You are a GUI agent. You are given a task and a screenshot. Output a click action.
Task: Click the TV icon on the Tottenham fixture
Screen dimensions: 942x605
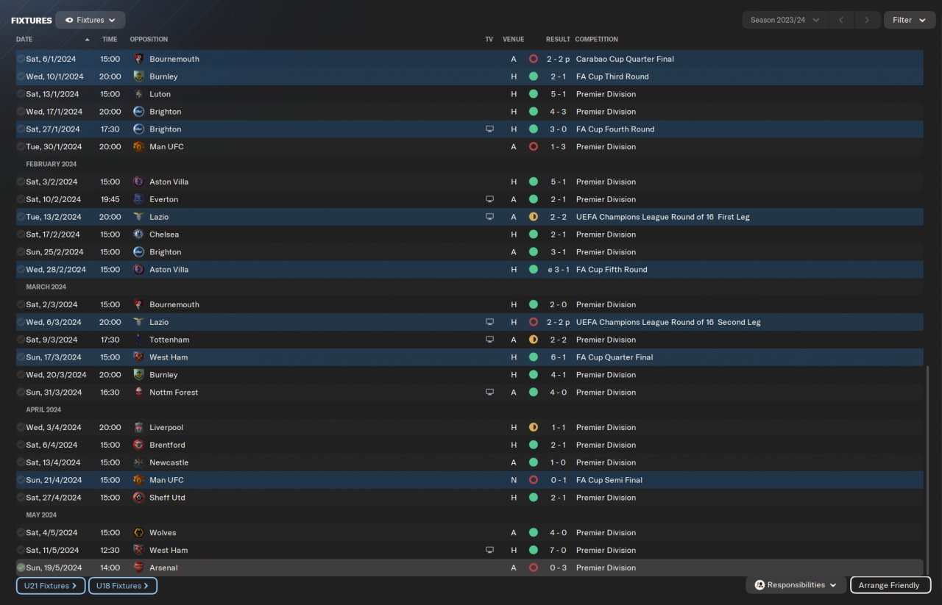[489, 340]
